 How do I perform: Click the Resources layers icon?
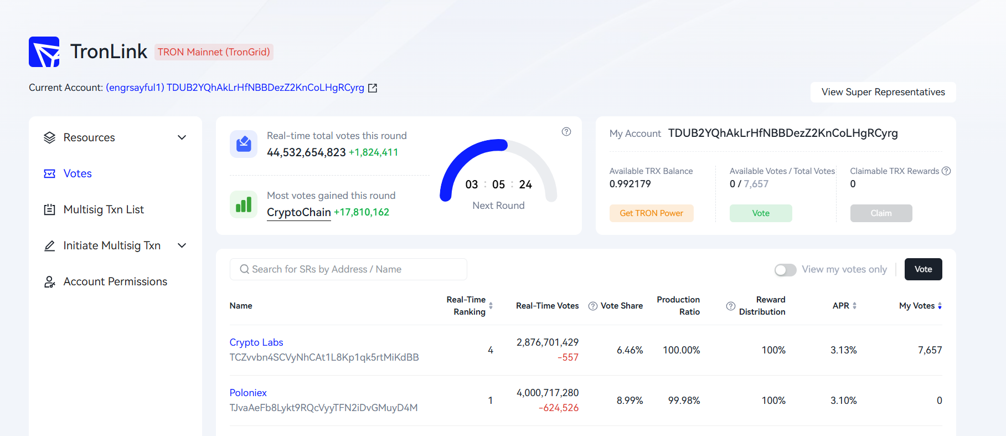tap(50, 137)
